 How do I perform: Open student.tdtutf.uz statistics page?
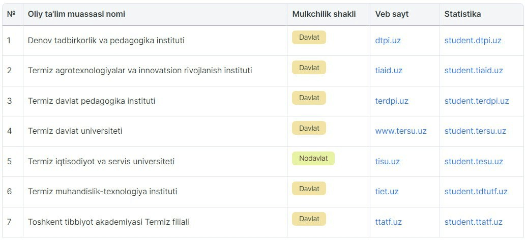pos(476,192)
